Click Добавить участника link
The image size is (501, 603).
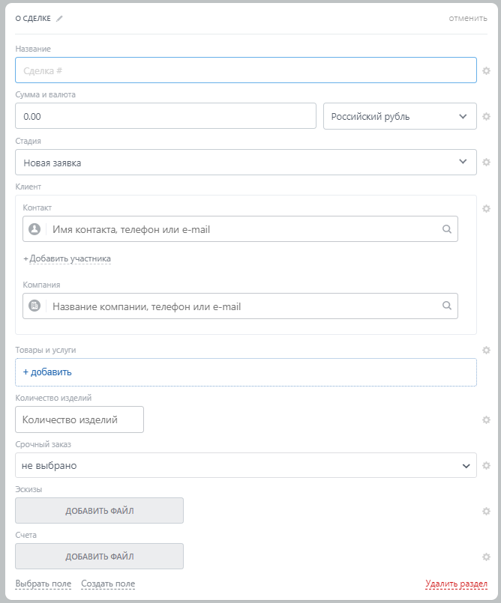tap(70, 258)
